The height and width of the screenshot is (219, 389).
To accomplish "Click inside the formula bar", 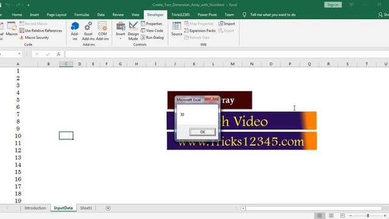I will pos(227,54).
